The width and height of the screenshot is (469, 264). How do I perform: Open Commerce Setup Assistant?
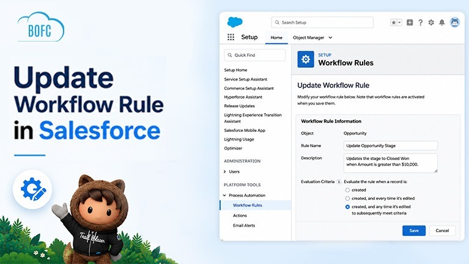coord(249,88)
